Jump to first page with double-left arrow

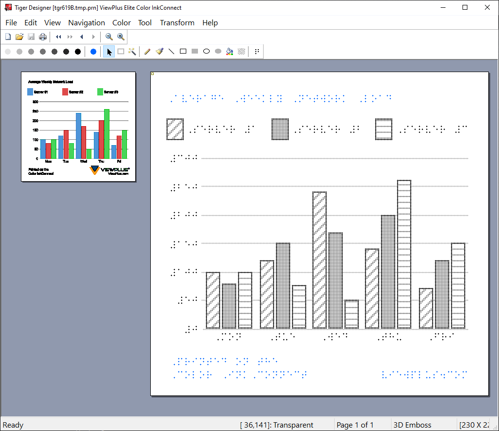coord(58,37)
